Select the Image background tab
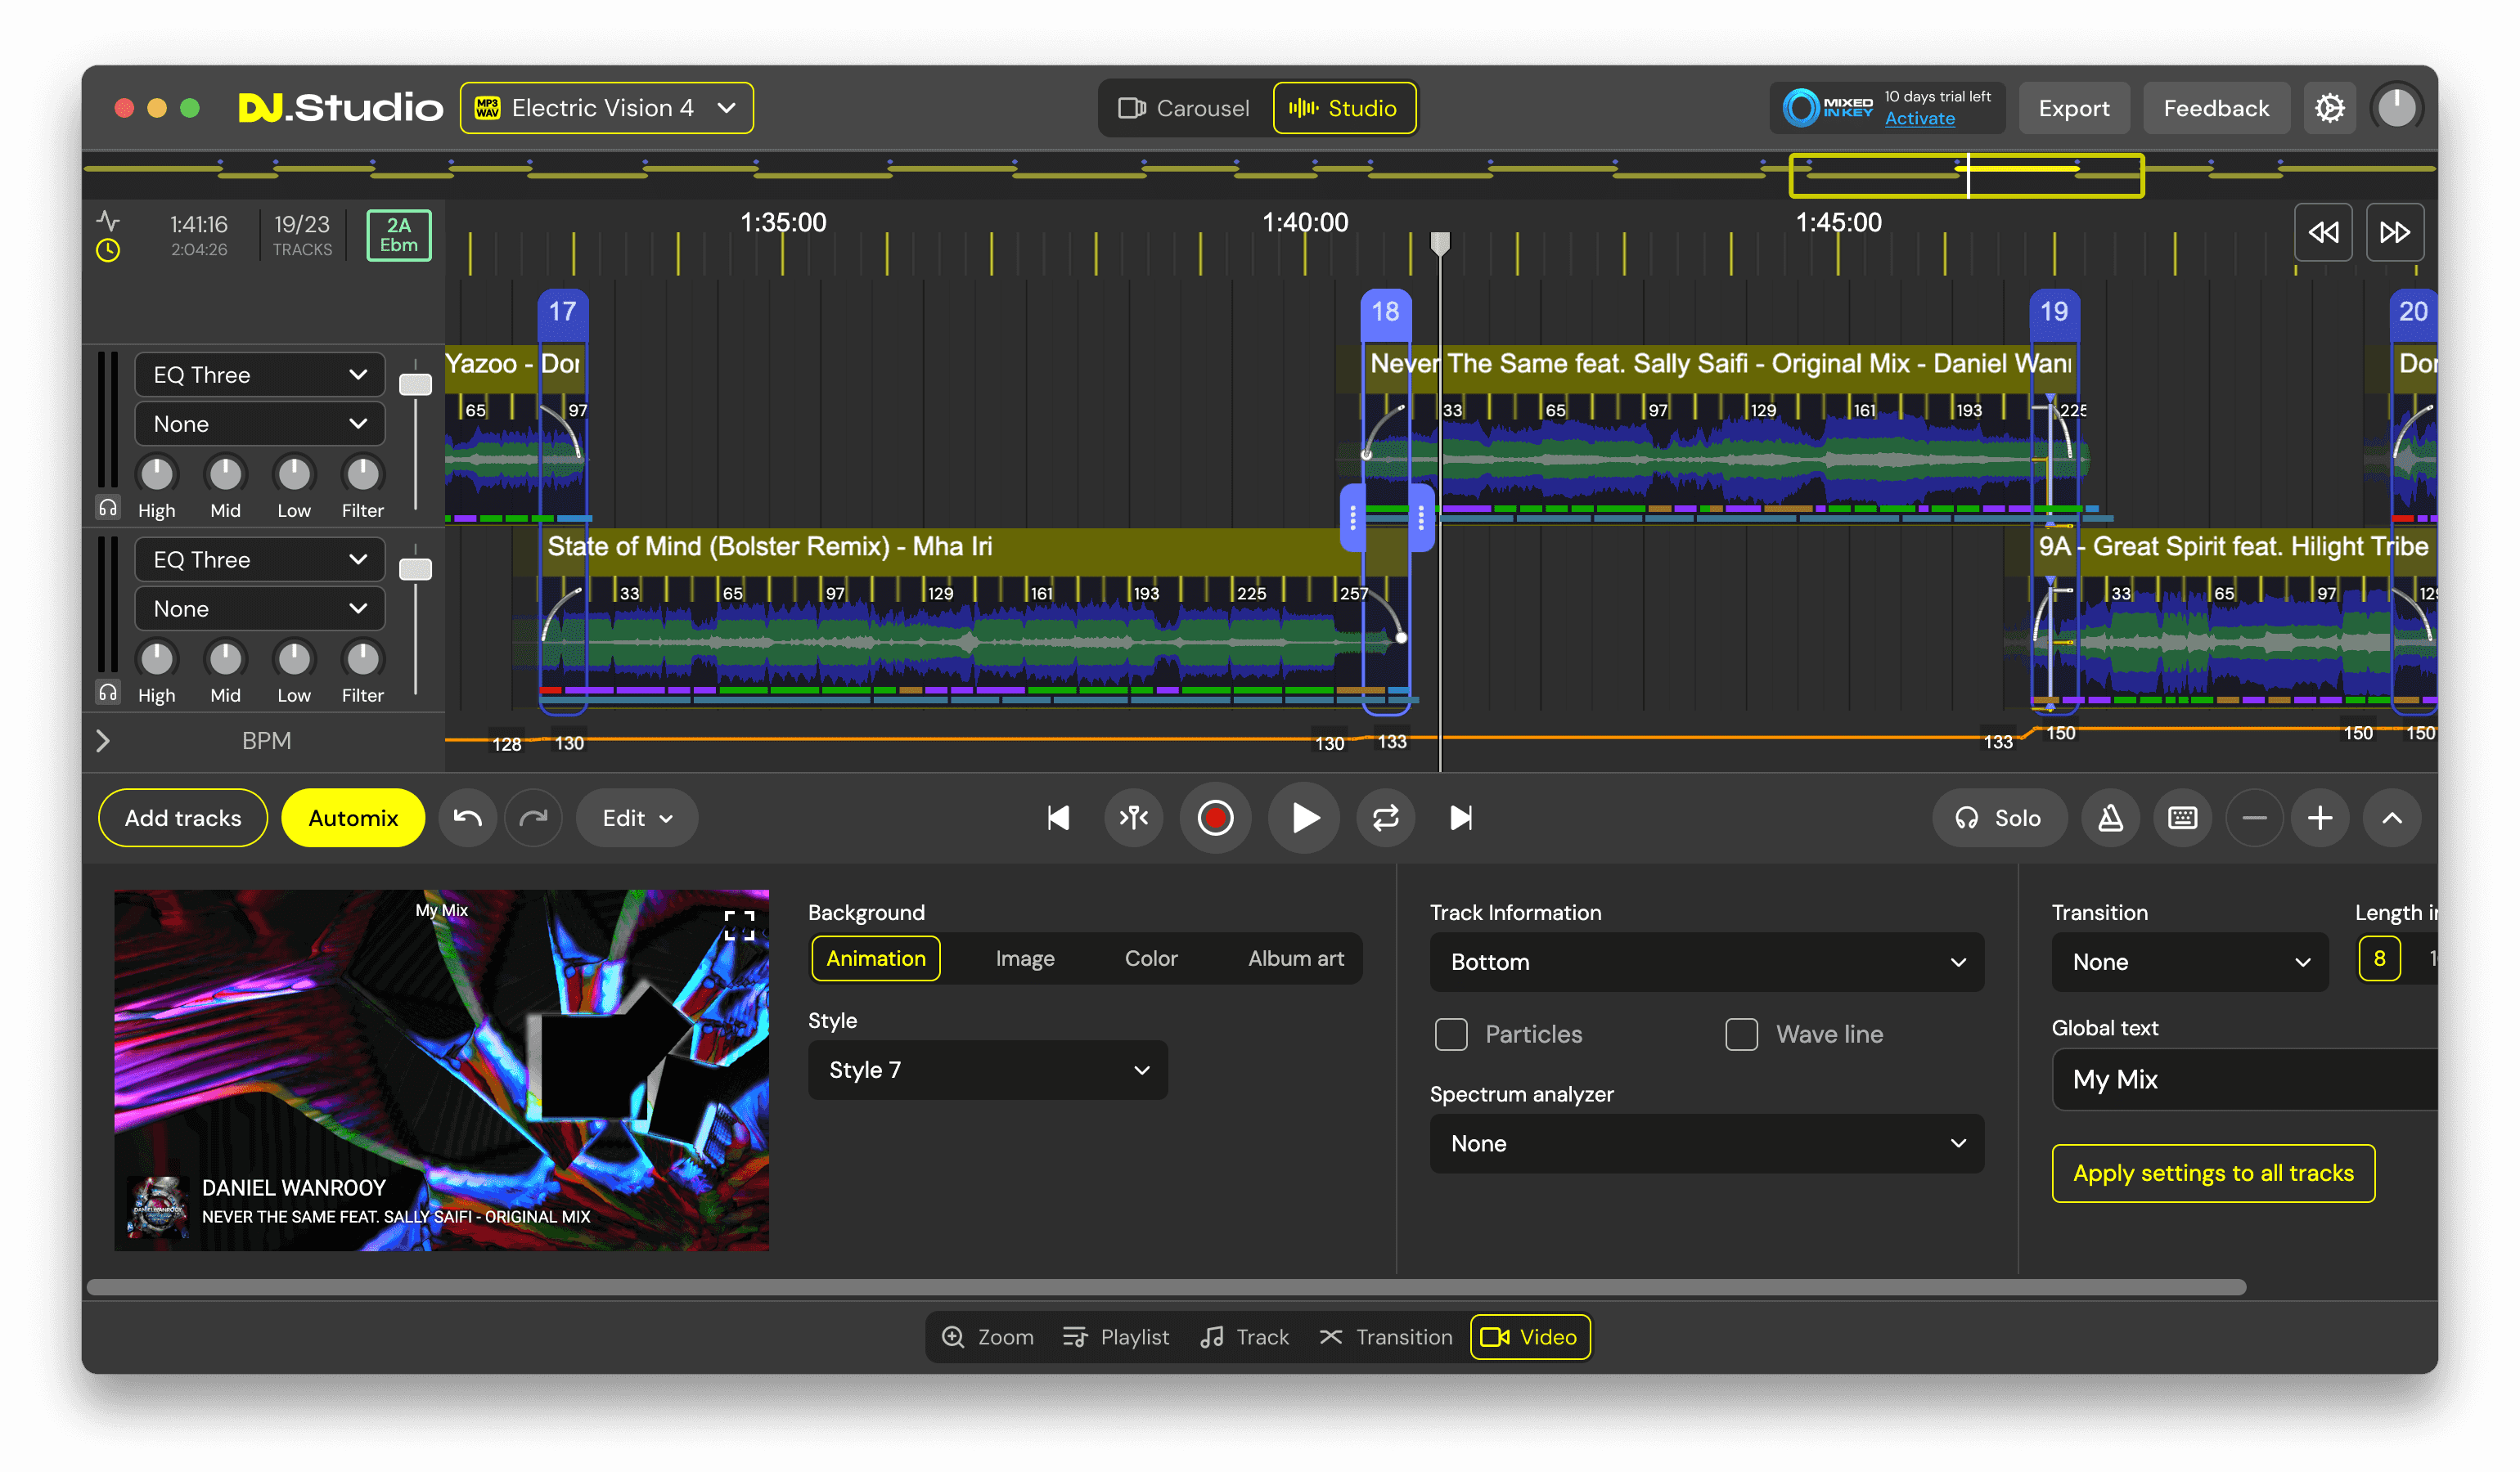 [x=1025, y=959]
